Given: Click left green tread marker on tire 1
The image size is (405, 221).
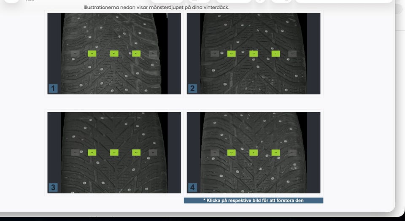Looking at the screenshot, I should point(92,54).
